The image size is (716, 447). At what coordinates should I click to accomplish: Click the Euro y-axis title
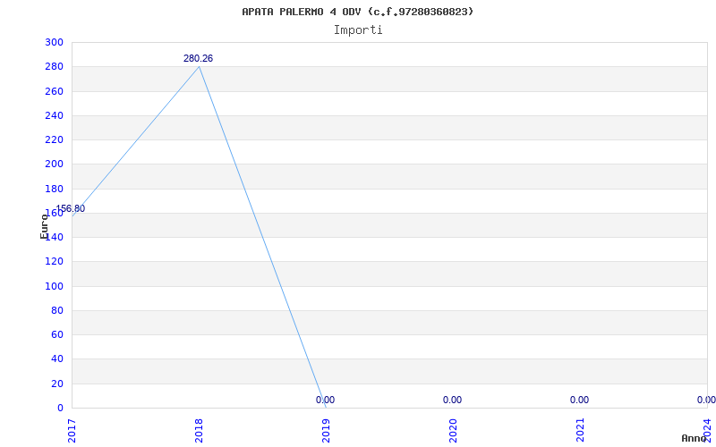pyautogui.click(x=44, y=225)
